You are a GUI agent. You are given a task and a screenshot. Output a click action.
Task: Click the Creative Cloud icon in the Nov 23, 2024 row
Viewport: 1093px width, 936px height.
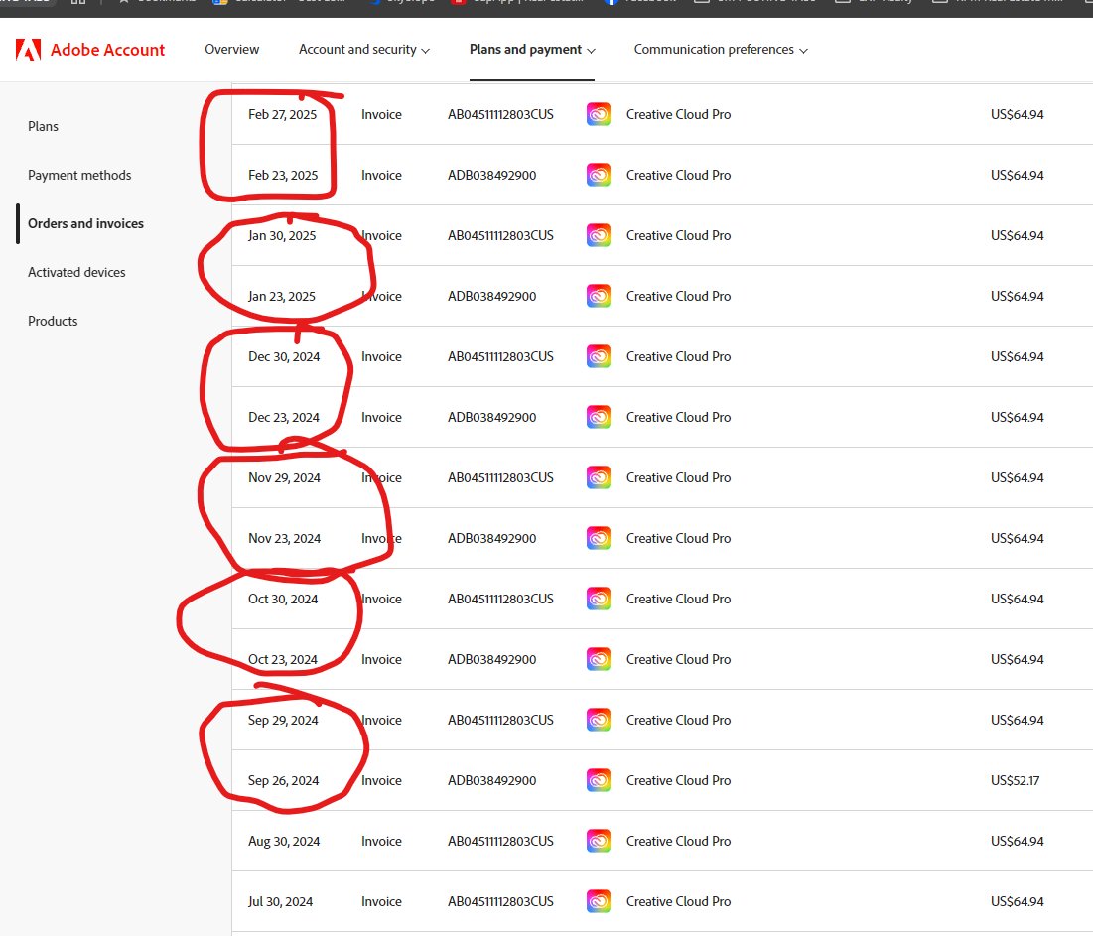(599, 539)
